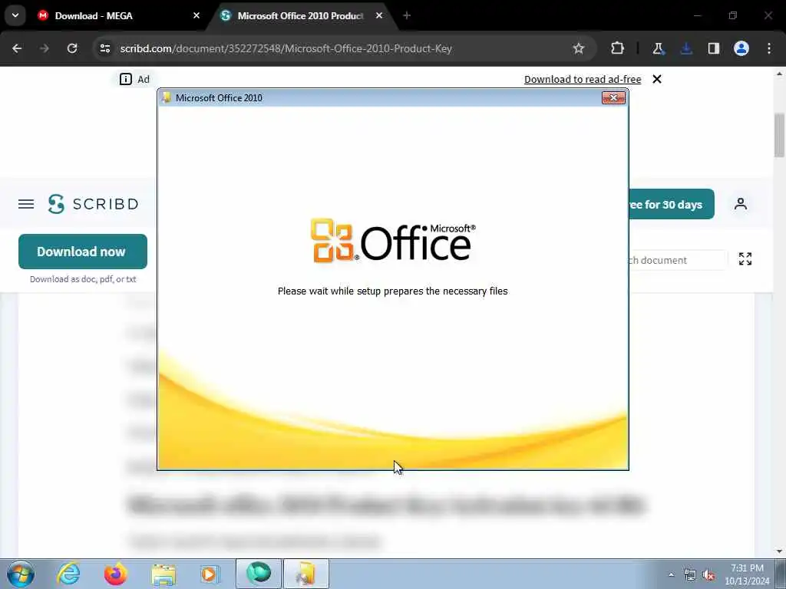Click Download to read ad-free link
Image resolution: width=786 pixels, height=589 pixels.
[583, 79]
